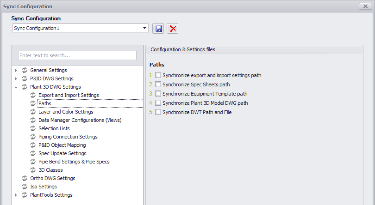Click the sync icon beside P&ID DWG Settings
375x205 pixels.
pyautogui.click(x=25, y=78)
